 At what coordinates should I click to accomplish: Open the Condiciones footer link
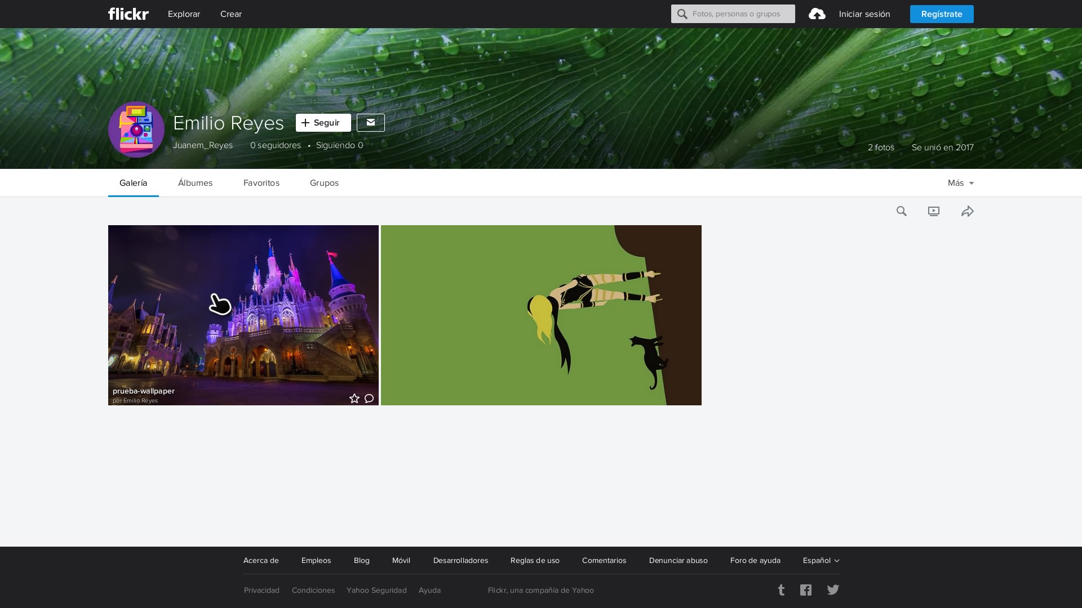pyautogui.click(x=313, y=591)
